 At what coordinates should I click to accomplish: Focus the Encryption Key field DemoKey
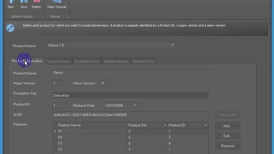pos(131,95)
